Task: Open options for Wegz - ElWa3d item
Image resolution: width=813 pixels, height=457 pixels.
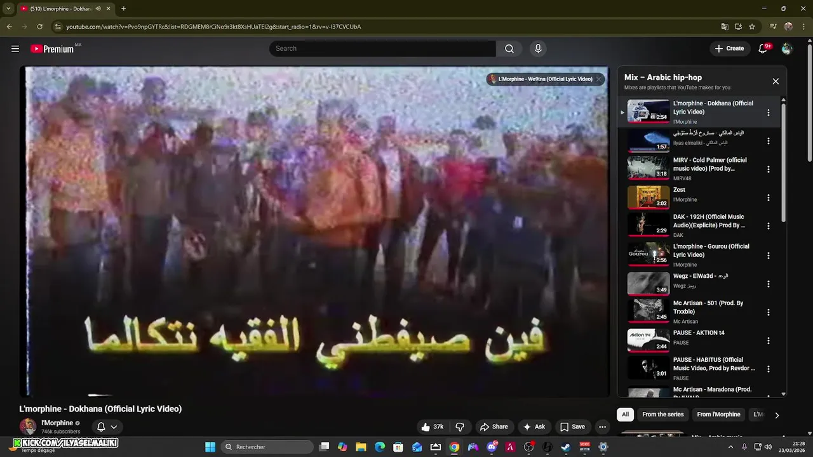Action: 769,284
